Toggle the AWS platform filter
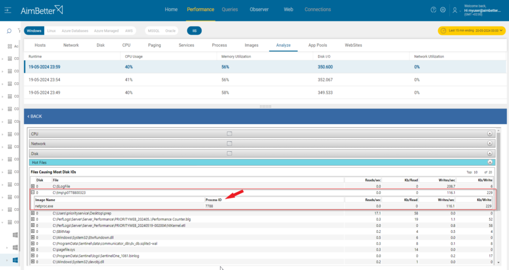509x270 pixels. [129, 31]
